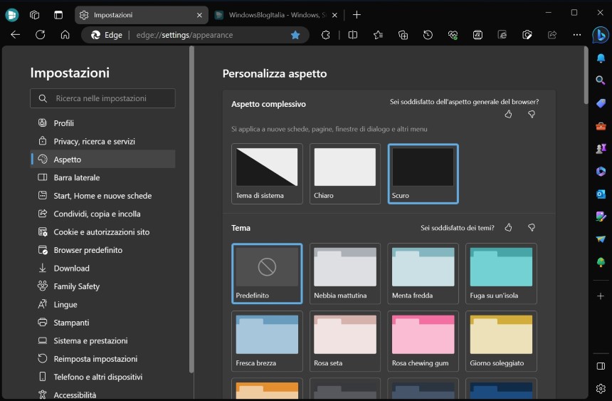
Task: Open Browser essentials heart icon
Action: [x=453, y=35]
